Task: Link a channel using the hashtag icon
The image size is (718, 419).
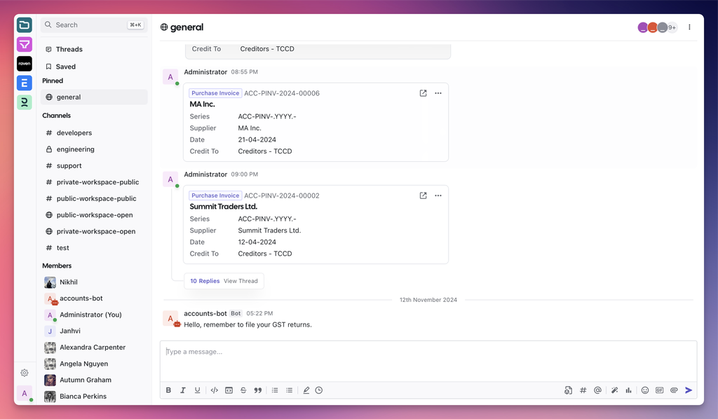Action: (x=583, y=390)
